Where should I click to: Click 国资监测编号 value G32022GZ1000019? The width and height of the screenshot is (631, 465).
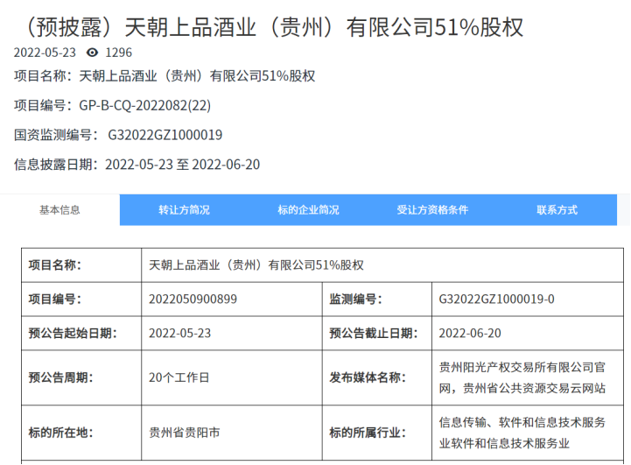165,135
